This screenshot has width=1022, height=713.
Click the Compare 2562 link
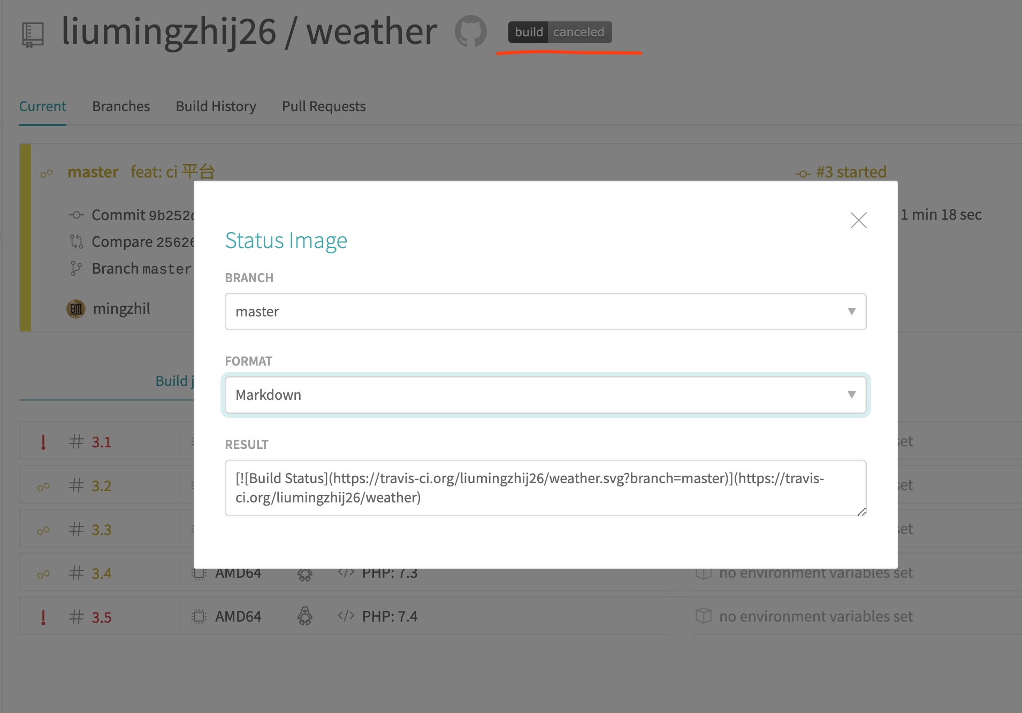pos(142,242)
